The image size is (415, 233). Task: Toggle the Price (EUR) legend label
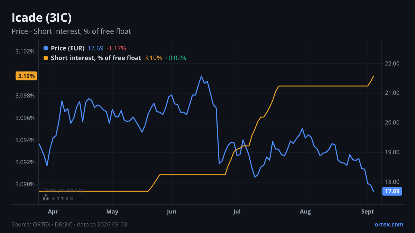click(67, 48)
